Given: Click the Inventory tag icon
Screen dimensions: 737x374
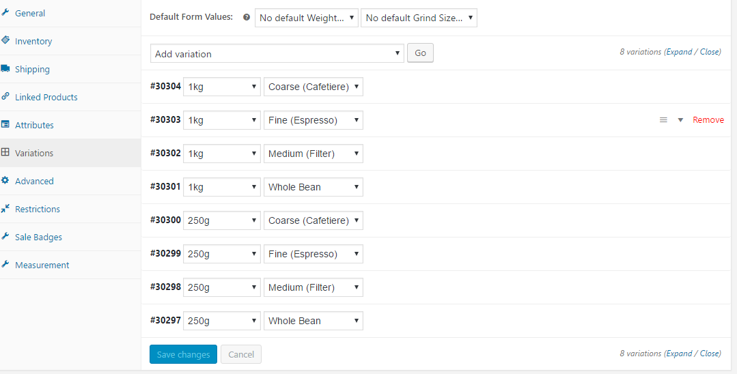Looking at the screenshot, I should pyautogui.click(x=5, y=40).
